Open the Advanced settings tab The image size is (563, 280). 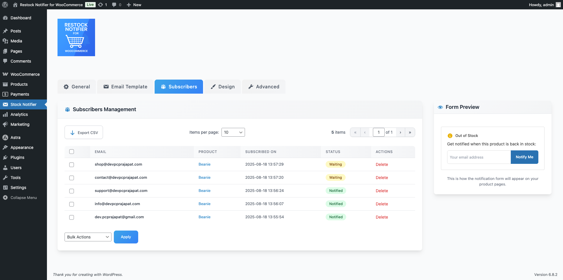(x=263, y=87)
